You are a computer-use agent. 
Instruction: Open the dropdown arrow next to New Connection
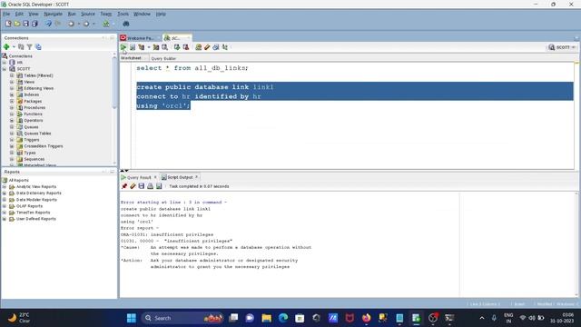coord(14,46)
